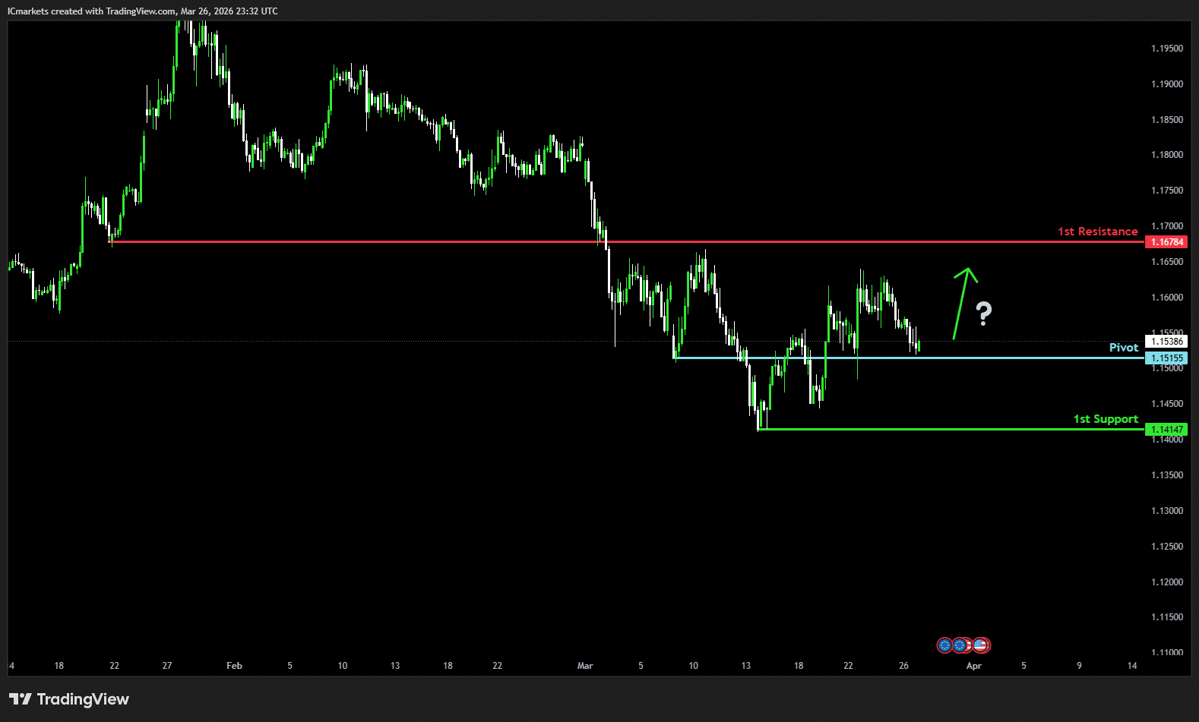Select the green upward arrow drawing
Image resolution: width=1199 pixels, height=722 pixels.
pyautogui.click(x=962, y=302)
